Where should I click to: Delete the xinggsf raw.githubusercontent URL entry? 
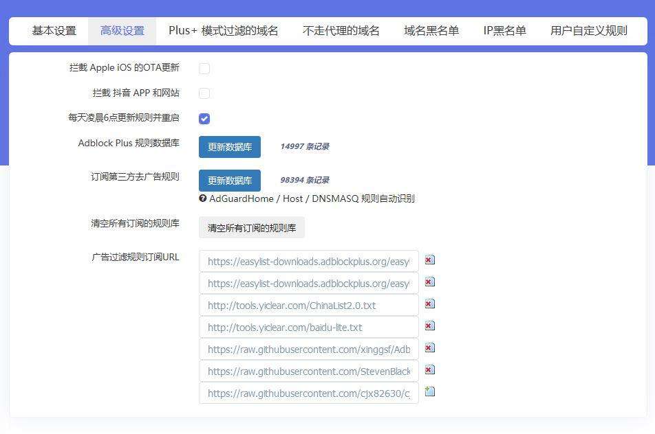[429, 348]
